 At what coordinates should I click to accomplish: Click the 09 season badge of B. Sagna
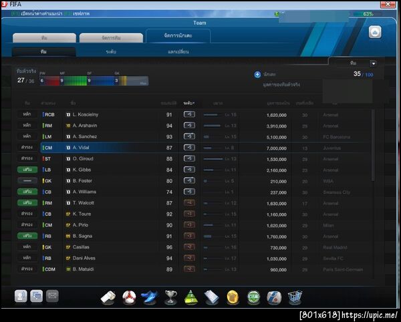(x=68, y=236)
